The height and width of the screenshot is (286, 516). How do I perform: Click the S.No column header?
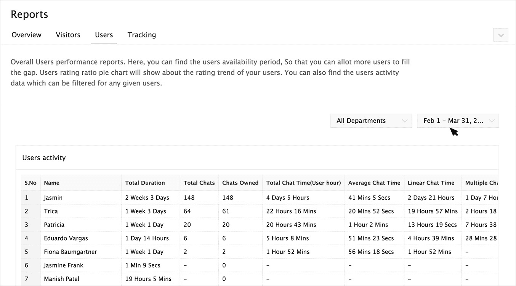30,183
